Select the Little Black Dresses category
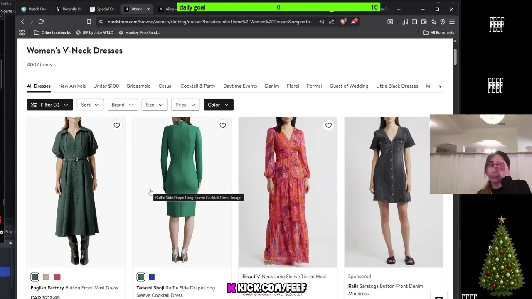Screen dimensions: 532x299 [x=397, y=86]
